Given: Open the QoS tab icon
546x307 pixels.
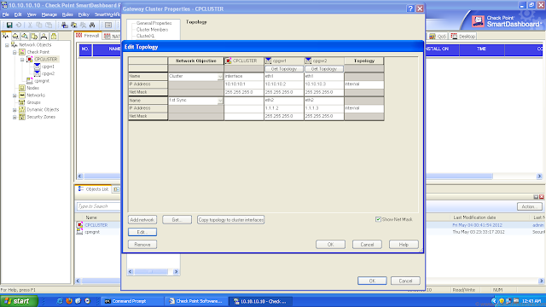Looking at the screenshot, I should [x=433, y=36].
